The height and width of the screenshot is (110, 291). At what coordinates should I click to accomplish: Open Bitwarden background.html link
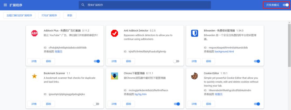point(224,52)
